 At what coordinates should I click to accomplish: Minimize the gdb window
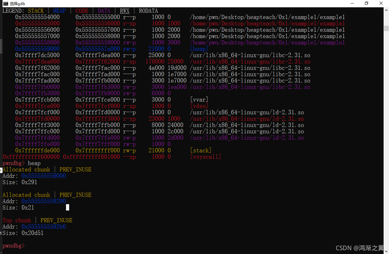point(352,3)
